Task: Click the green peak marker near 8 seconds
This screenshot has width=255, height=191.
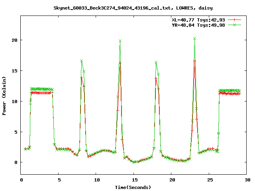Action: (81, 61)
